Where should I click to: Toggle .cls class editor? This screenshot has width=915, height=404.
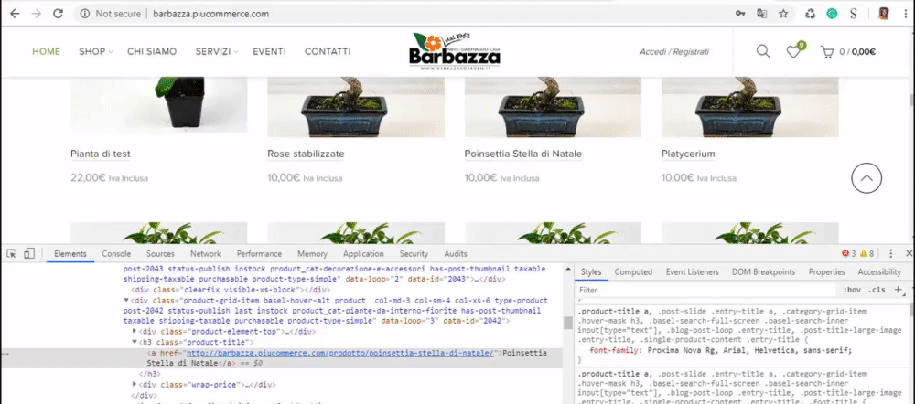coord(877,290)
